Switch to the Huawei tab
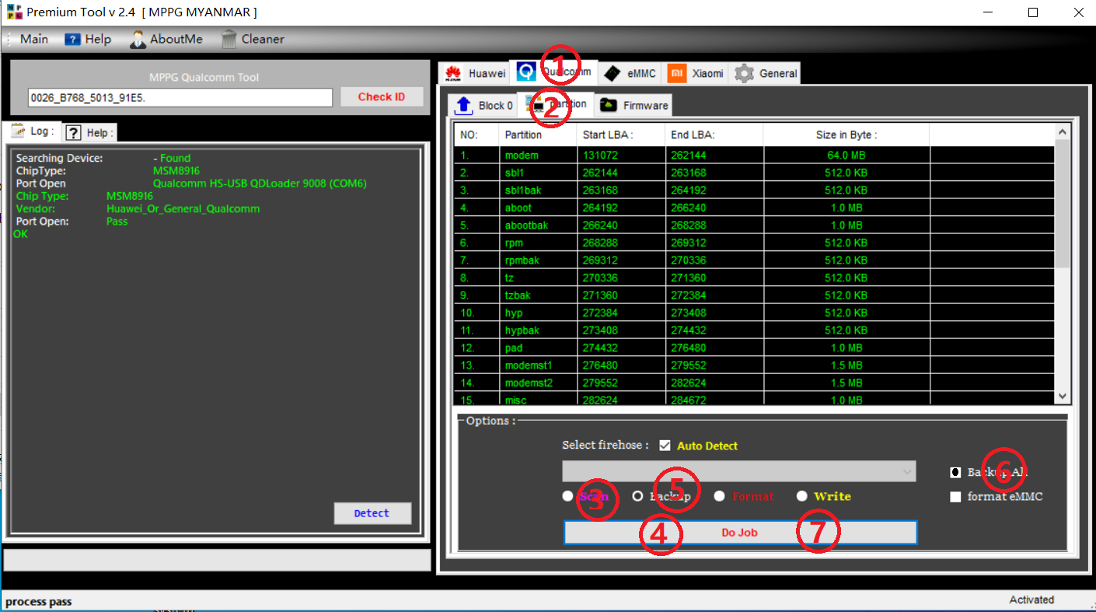This screenshot has width=1096, height=612. click(474, 73)
